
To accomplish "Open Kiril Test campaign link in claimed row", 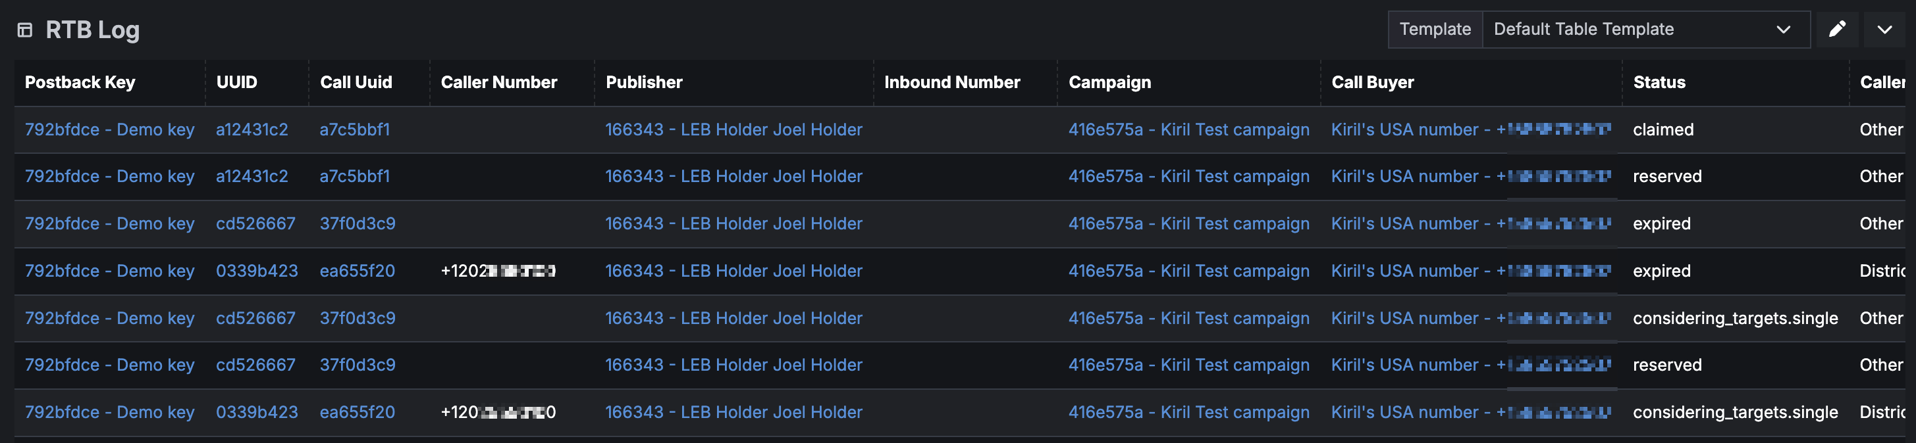I will click(1188, 130).
